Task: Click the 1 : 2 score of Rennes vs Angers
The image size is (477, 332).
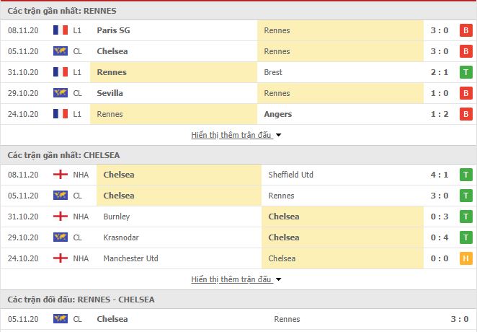Action: (440, 114)
